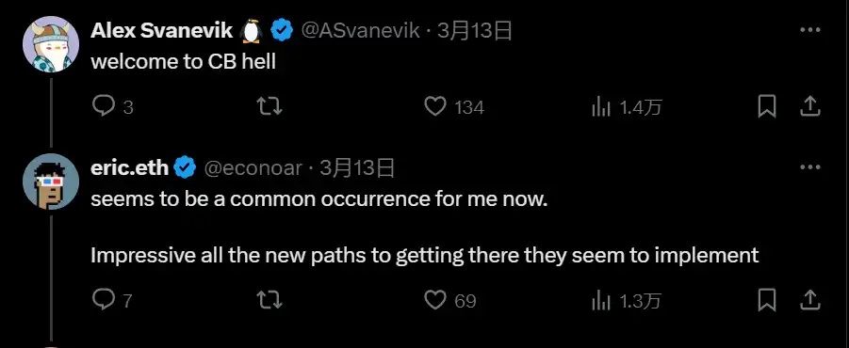Open the Alex Svanevik display name
The image size is (849, 348).
click(x=161, y=31)
